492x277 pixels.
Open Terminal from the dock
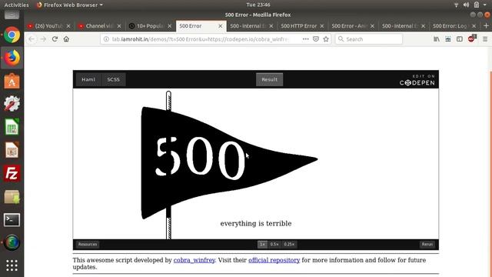12,219
